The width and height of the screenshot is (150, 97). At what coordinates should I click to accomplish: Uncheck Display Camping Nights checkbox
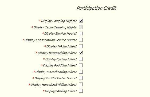(x=81, y=21)
